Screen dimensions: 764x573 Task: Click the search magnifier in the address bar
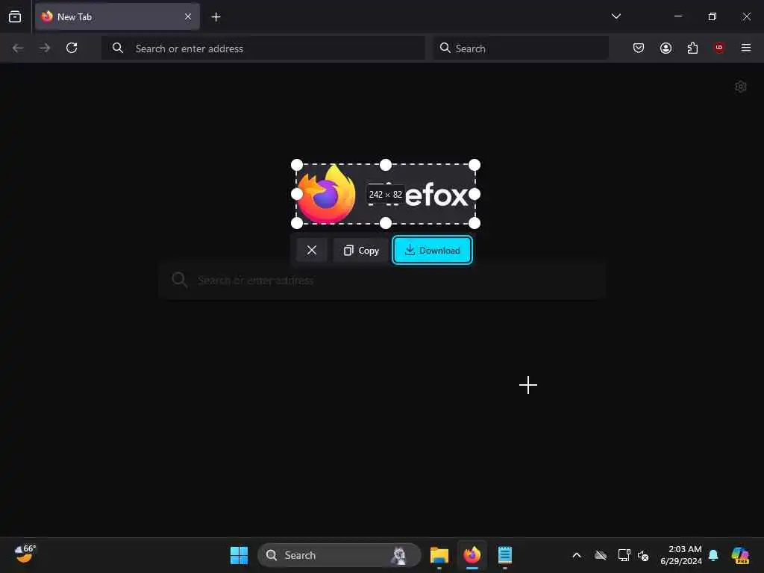click(117, 48)
